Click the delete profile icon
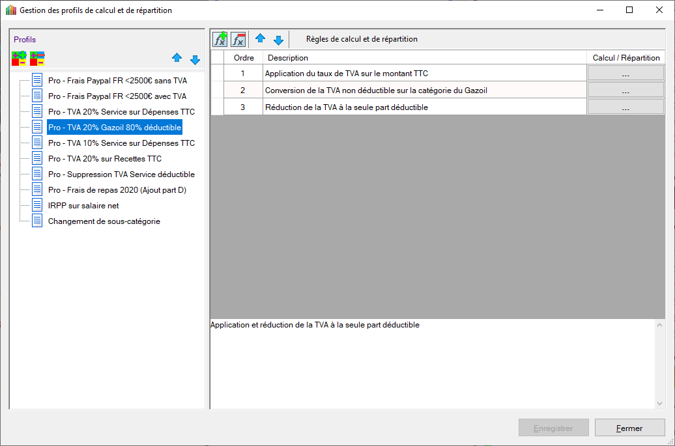The height and width of the screenshot is (446, 675). [37, 59]
